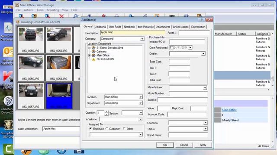Image resolution: width=277 pixels, height=155 pixels.
Task: Click the Asset Description field in browse window
Action: coord(61,129)
